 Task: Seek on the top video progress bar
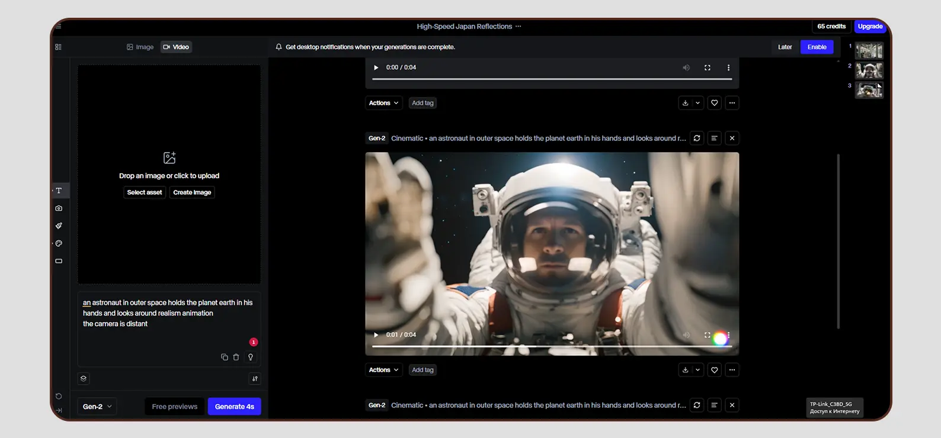(x=552, y=79)
